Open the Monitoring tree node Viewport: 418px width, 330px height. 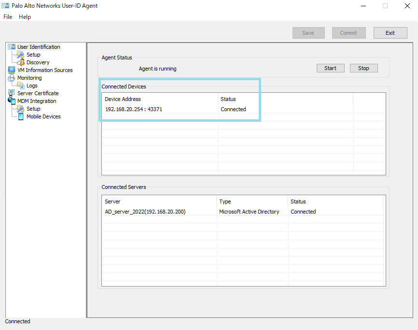pos(29,78)
